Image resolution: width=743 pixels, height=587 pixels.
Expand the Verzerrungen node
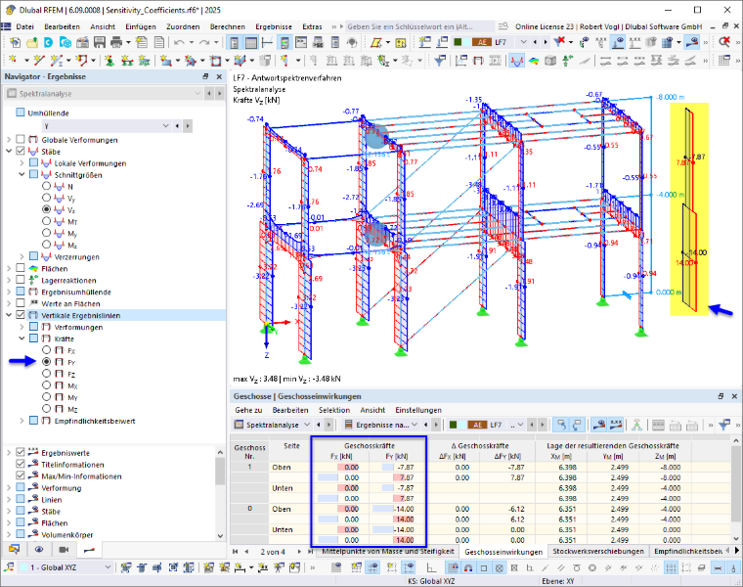(22, 256)
